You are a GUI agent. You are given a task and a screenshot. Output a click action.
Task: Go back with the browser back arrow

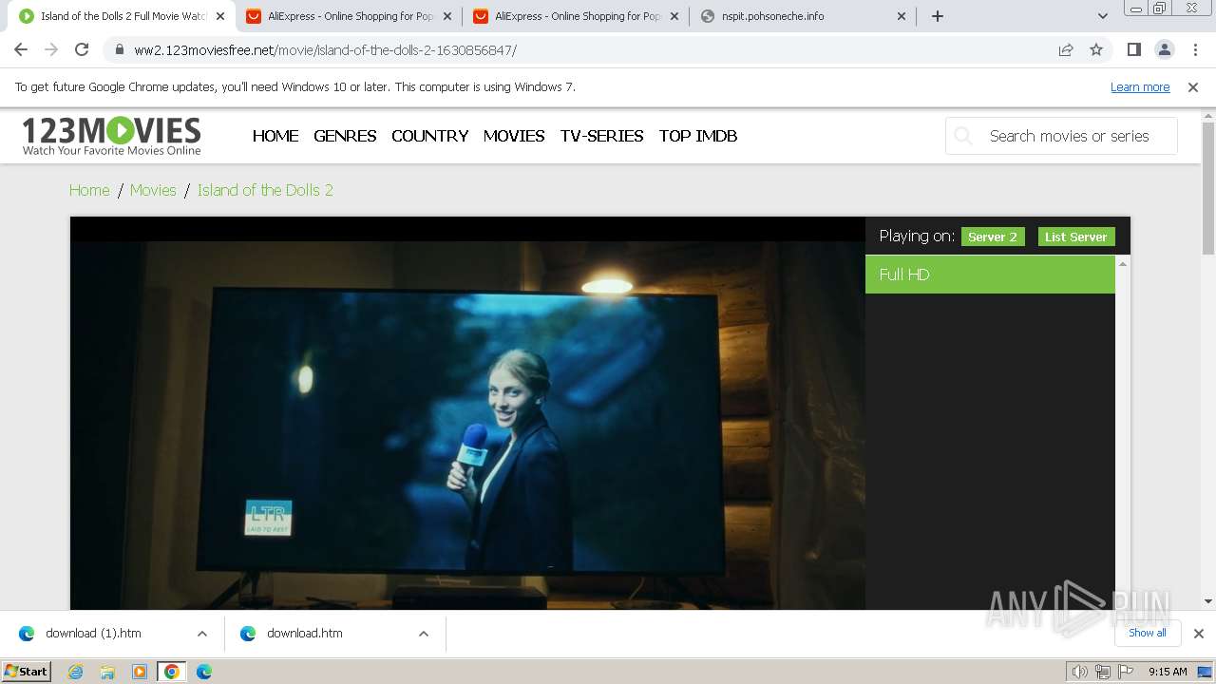(x=21, y=49)
